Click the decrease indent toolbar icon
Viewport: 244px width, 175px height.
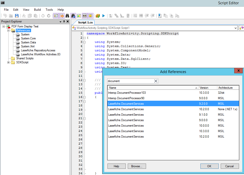click(153, 16)
